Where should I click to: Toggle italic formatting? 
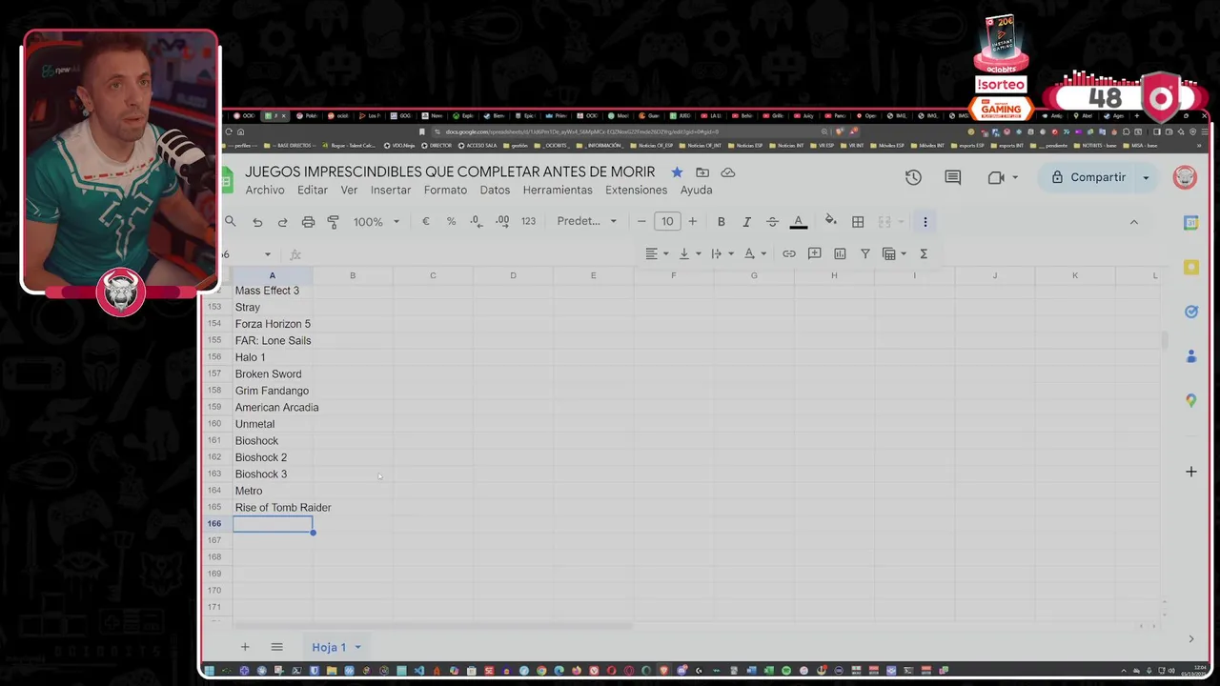pos(747,221)
